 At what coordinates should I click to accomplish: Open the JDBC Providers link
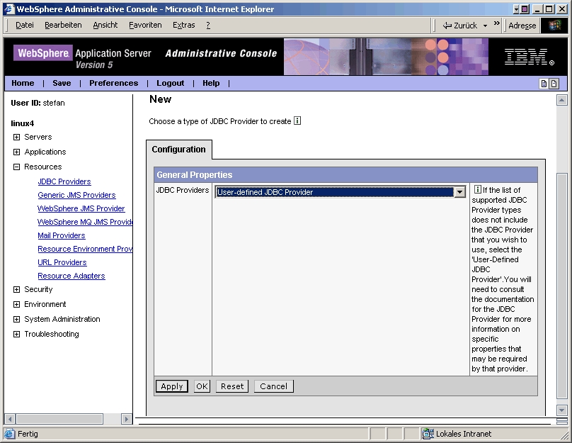(x=64, y=181)
